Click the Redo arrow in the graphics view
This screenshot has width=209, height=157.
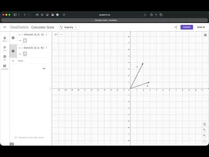click(x=61, y=34)
